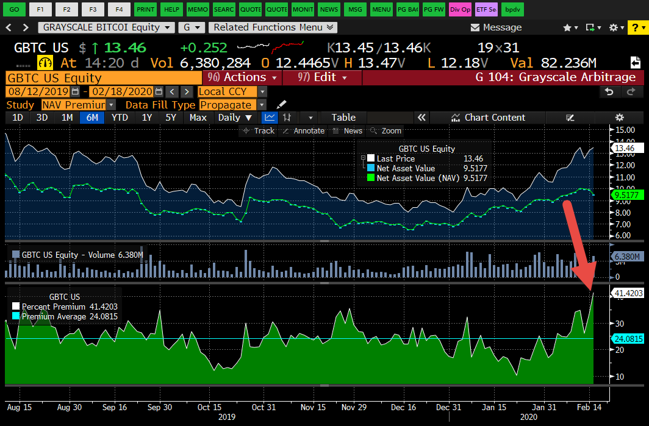Click the pencil edit icon beside Propagate

(x=281, y=105)
